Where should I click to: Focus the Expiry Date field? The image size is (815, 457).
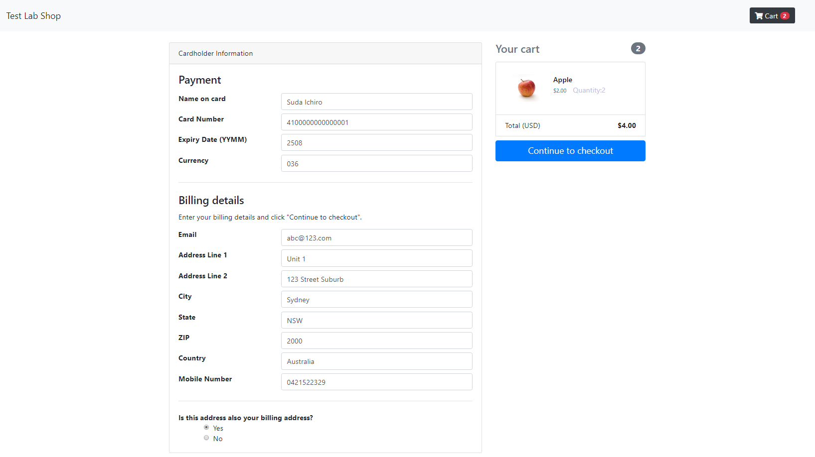(x=376, y=142)
